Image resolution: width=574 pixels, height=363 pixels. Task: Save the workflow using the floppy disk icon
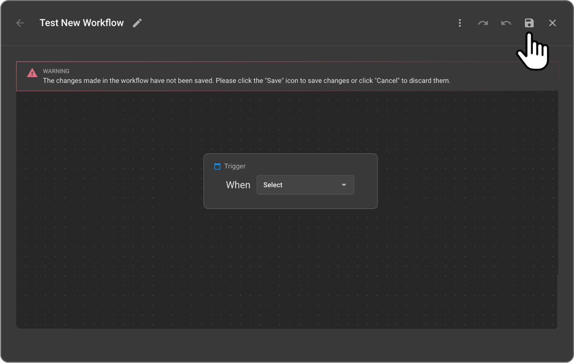(x=529, y=23)
